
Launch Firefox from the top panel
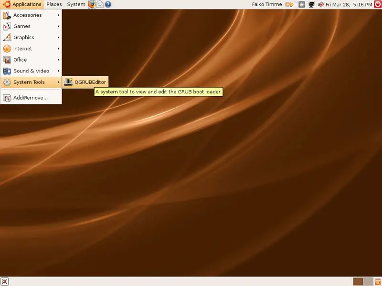pyautogui.click(x=92, y=4)
